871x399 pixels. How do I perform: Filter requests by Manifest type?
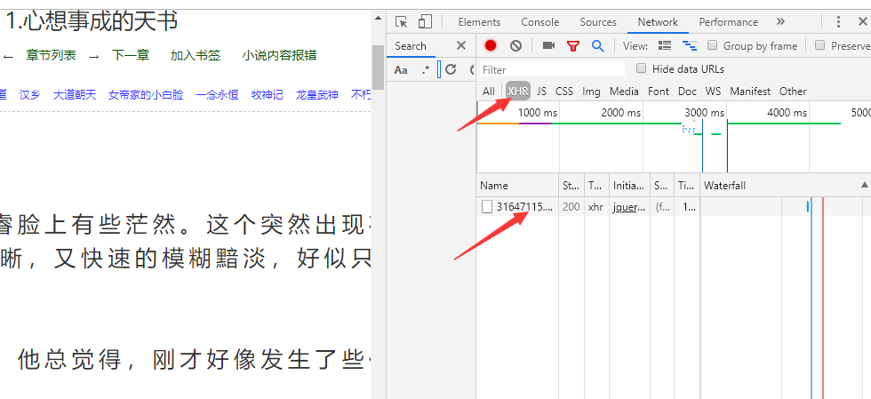750,92
